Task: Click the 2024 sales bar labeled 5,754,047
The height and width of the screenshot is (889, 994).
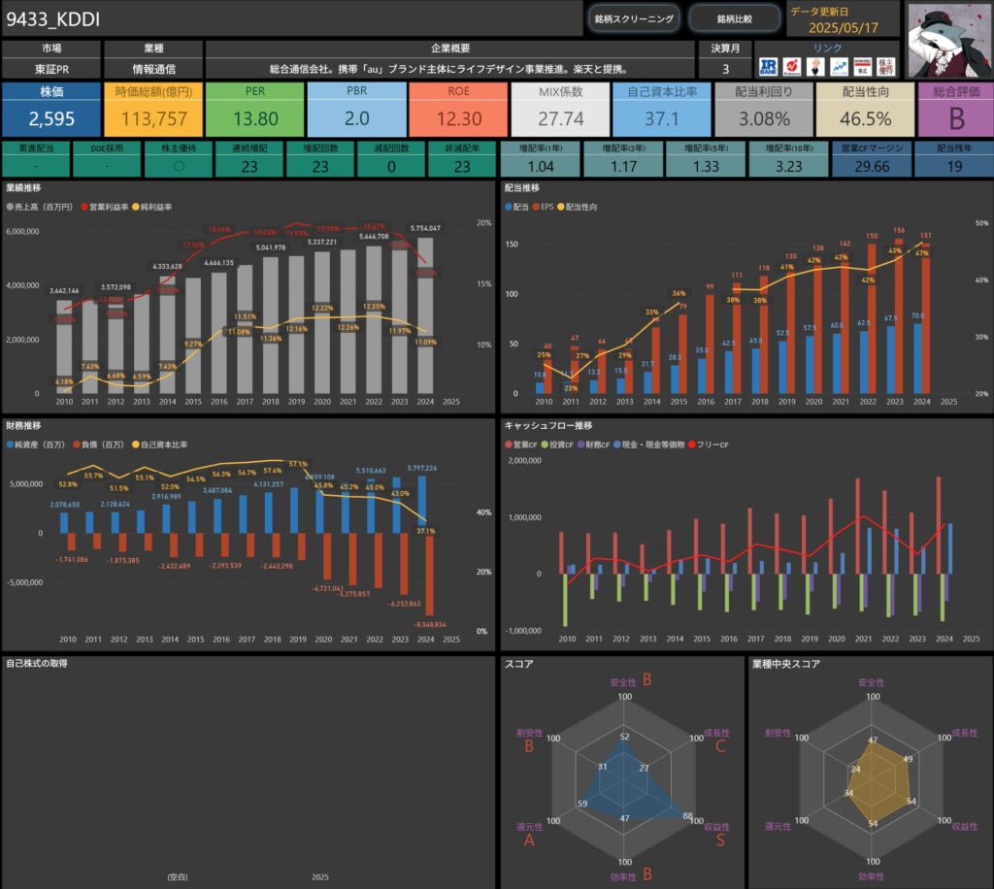Action: coord(425,315)
